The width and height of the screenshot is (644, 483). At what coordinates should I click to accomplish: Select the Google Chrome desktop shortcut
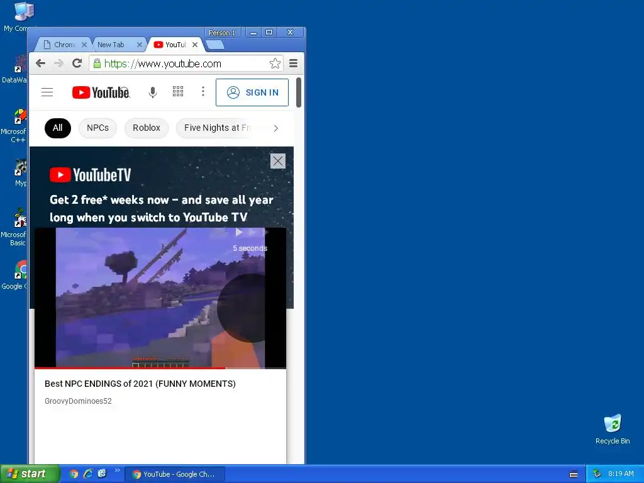pyautogui.click(x=15, y=275)
